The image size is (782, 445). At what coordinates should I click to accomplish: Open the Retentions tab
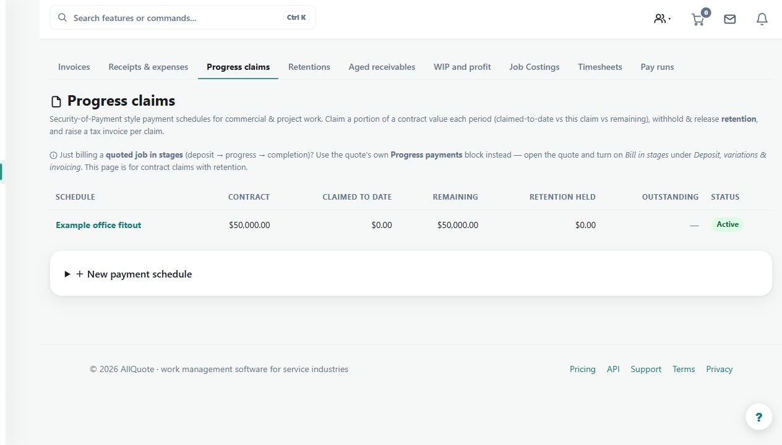pyautogui.click(x=309, y=67)
